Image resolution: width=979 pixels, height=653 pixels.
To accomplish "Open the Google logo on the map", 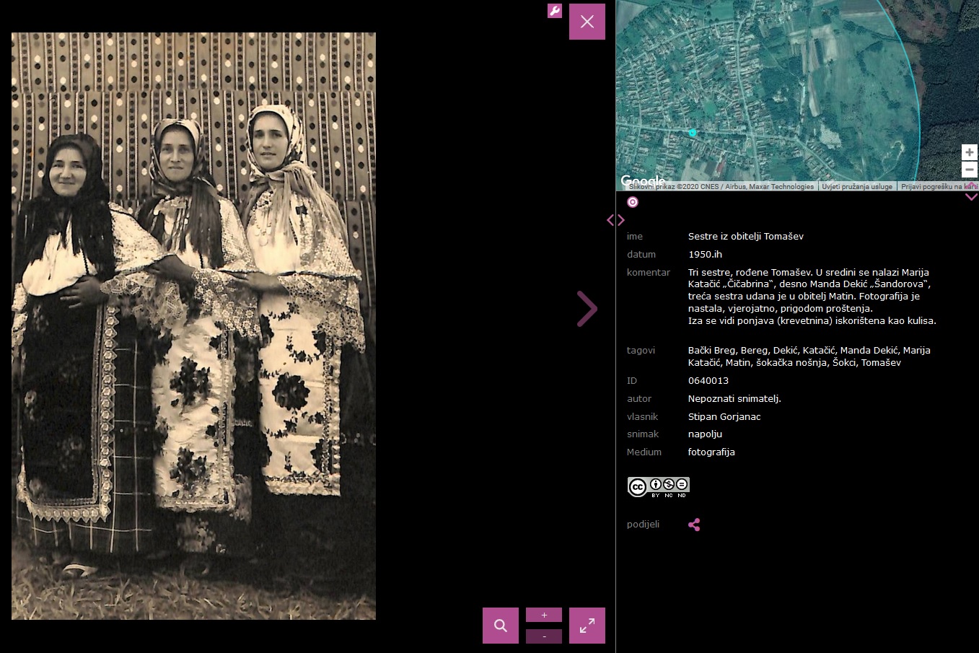I will coord(642,180).
